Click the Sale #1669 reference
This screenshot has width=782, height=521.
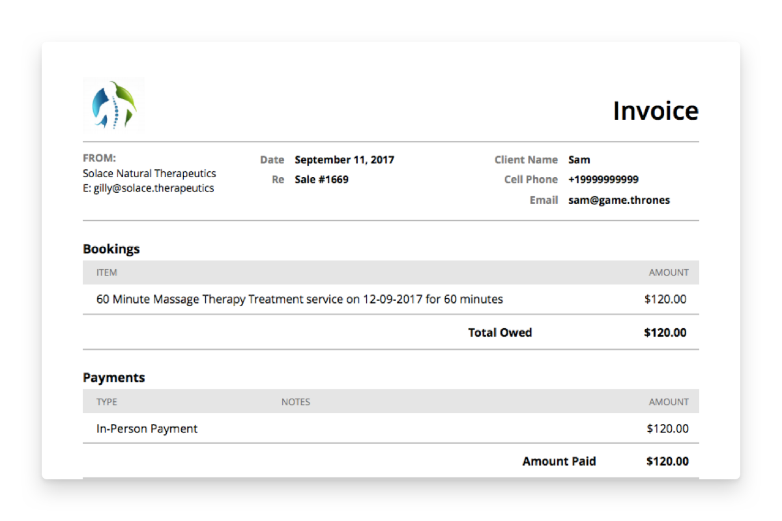point(321,179)
